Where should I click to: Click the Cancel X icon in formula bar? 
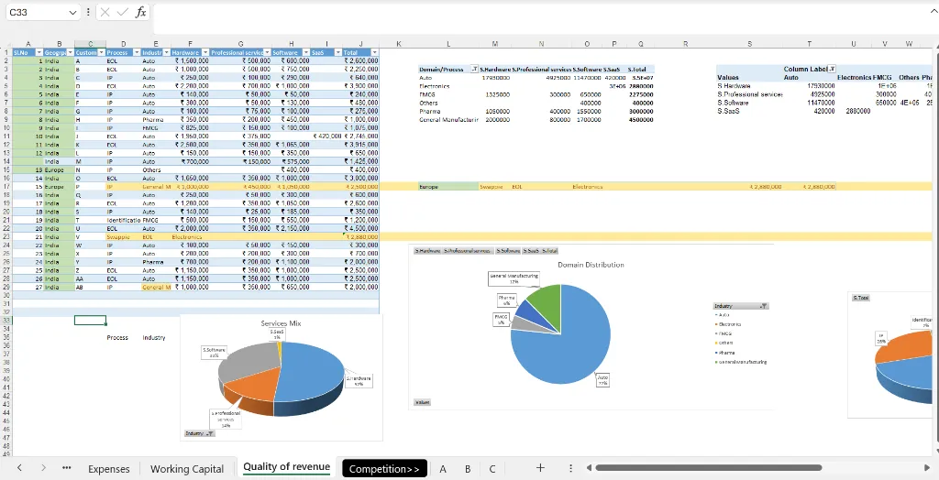(x=105, y=13)
